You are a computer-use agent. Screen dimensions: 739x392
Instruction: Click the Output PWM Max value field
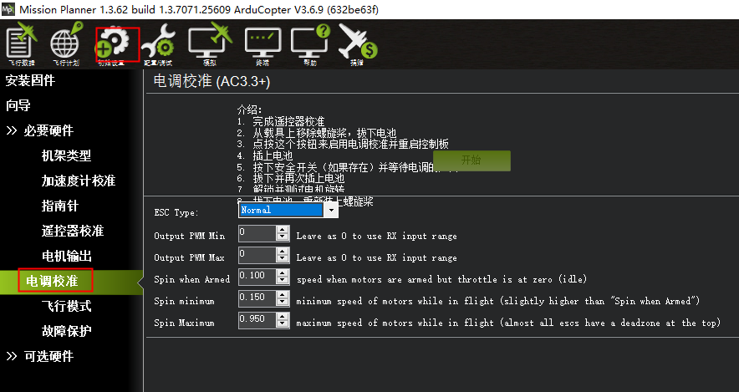pos(257,256)
